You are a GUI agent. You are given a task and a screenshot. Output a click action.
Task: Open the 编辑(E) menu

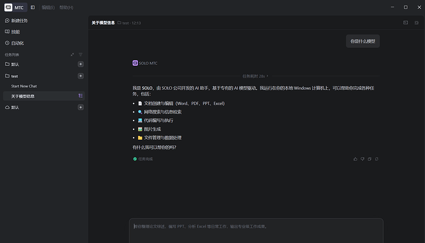(48, 7)
